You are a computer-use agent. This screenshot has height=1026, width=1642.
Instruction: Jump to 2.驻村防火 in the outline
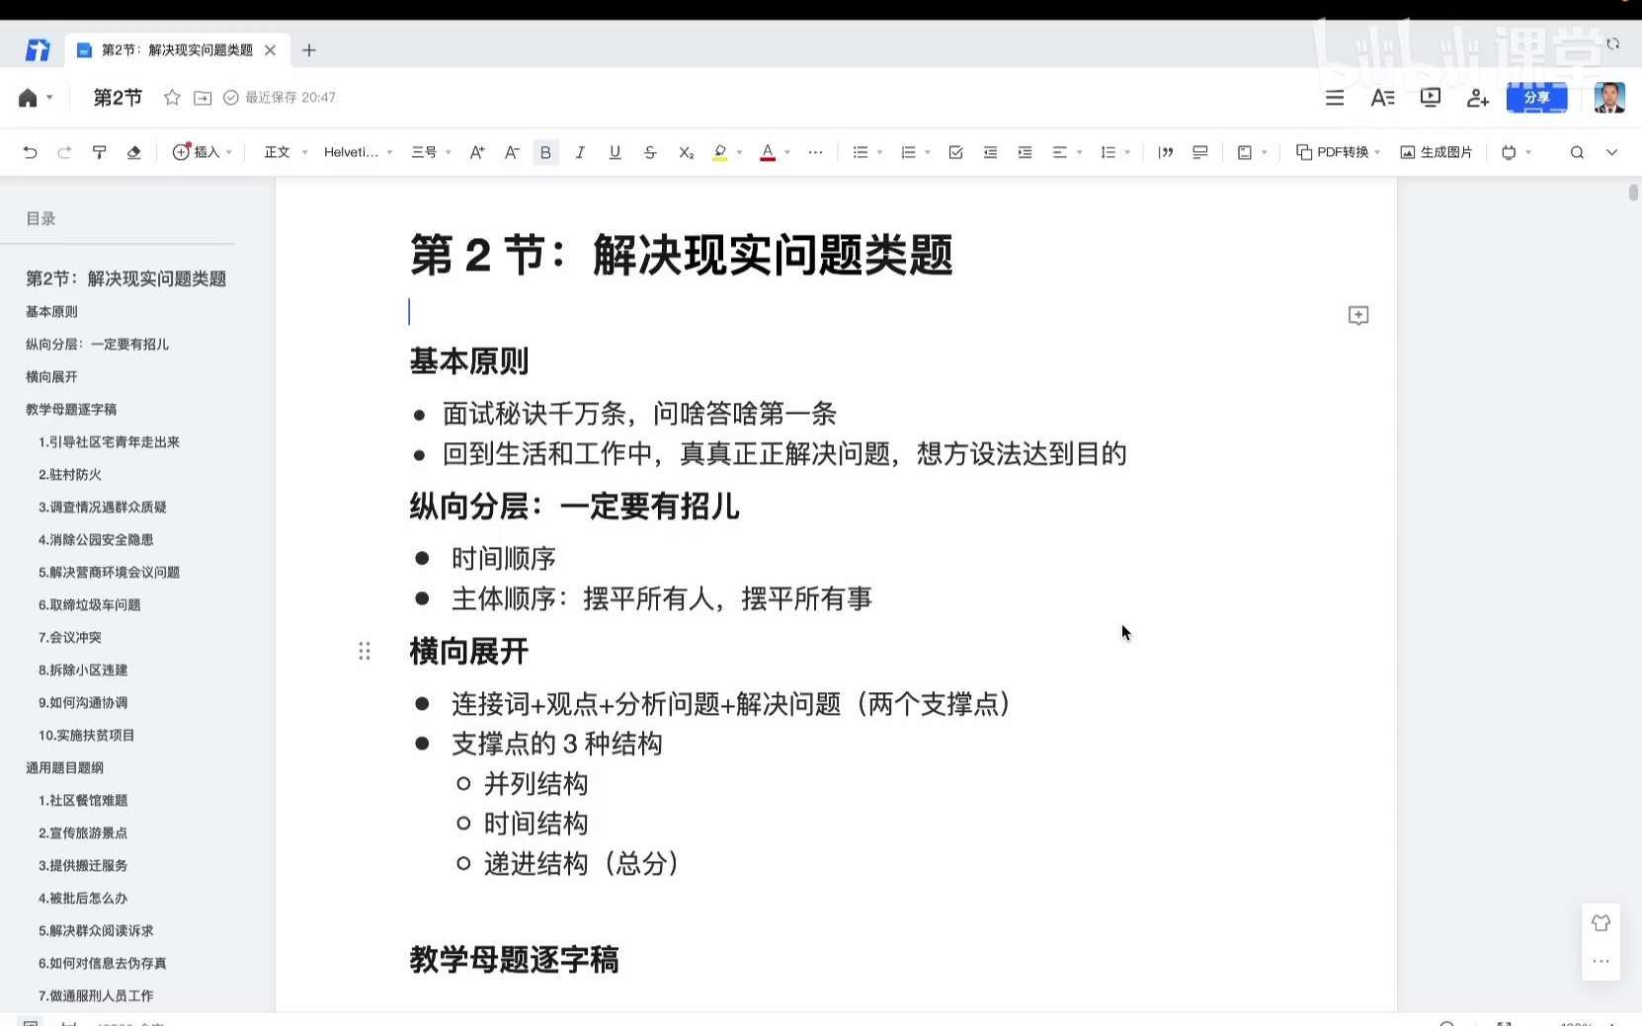(70, 475)
